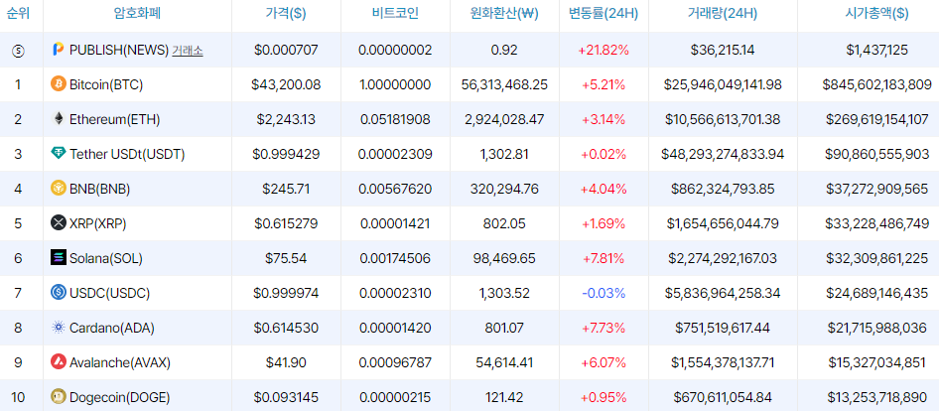
Task: Open the Solana(SOL) coin name
Action: tap(106, 259)
